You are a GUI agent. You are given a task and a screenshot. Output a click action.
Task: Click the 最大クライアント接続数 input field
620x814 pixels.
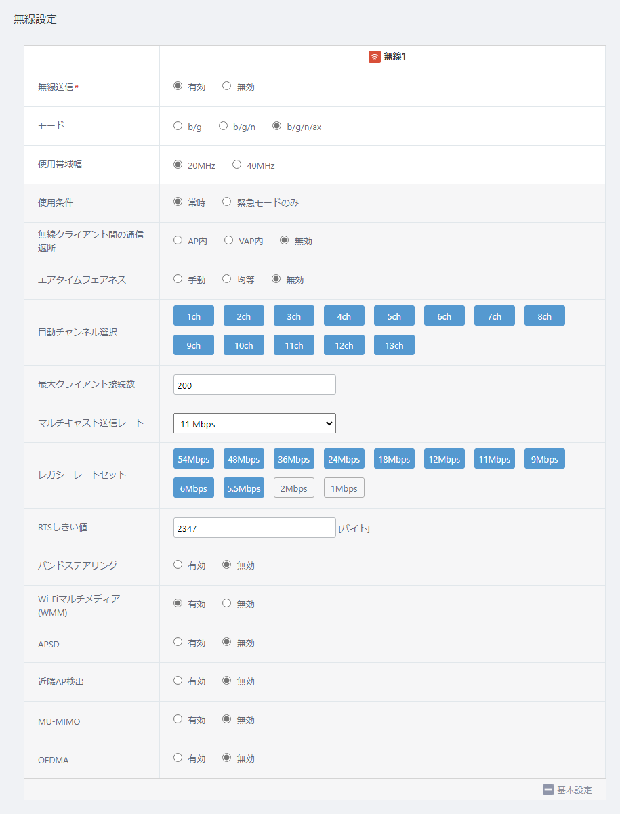255,385
